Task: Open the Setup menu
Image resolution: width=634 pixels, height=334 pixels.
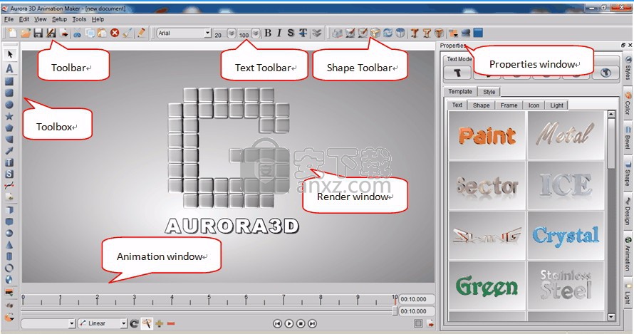Action: [59, 19]
